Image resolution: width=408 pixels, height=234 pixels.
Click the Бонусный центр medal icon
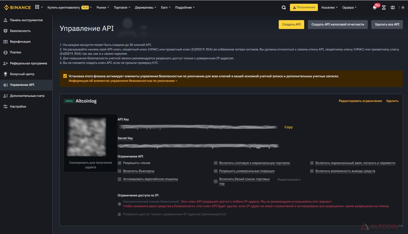click(5, 74)
